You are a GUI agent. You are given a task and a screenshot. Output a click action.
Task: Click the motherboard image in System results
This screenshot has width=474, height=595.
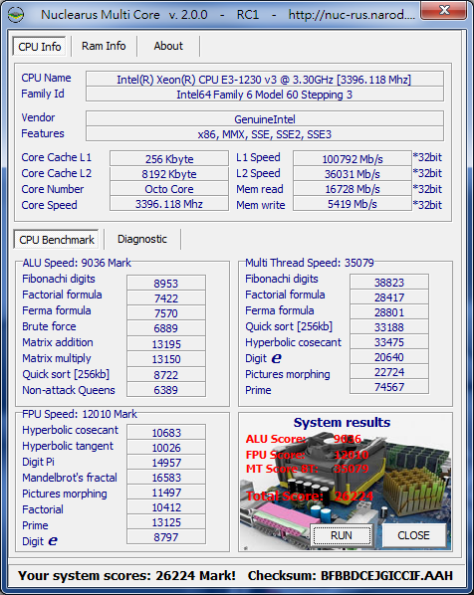coord(346,482)
